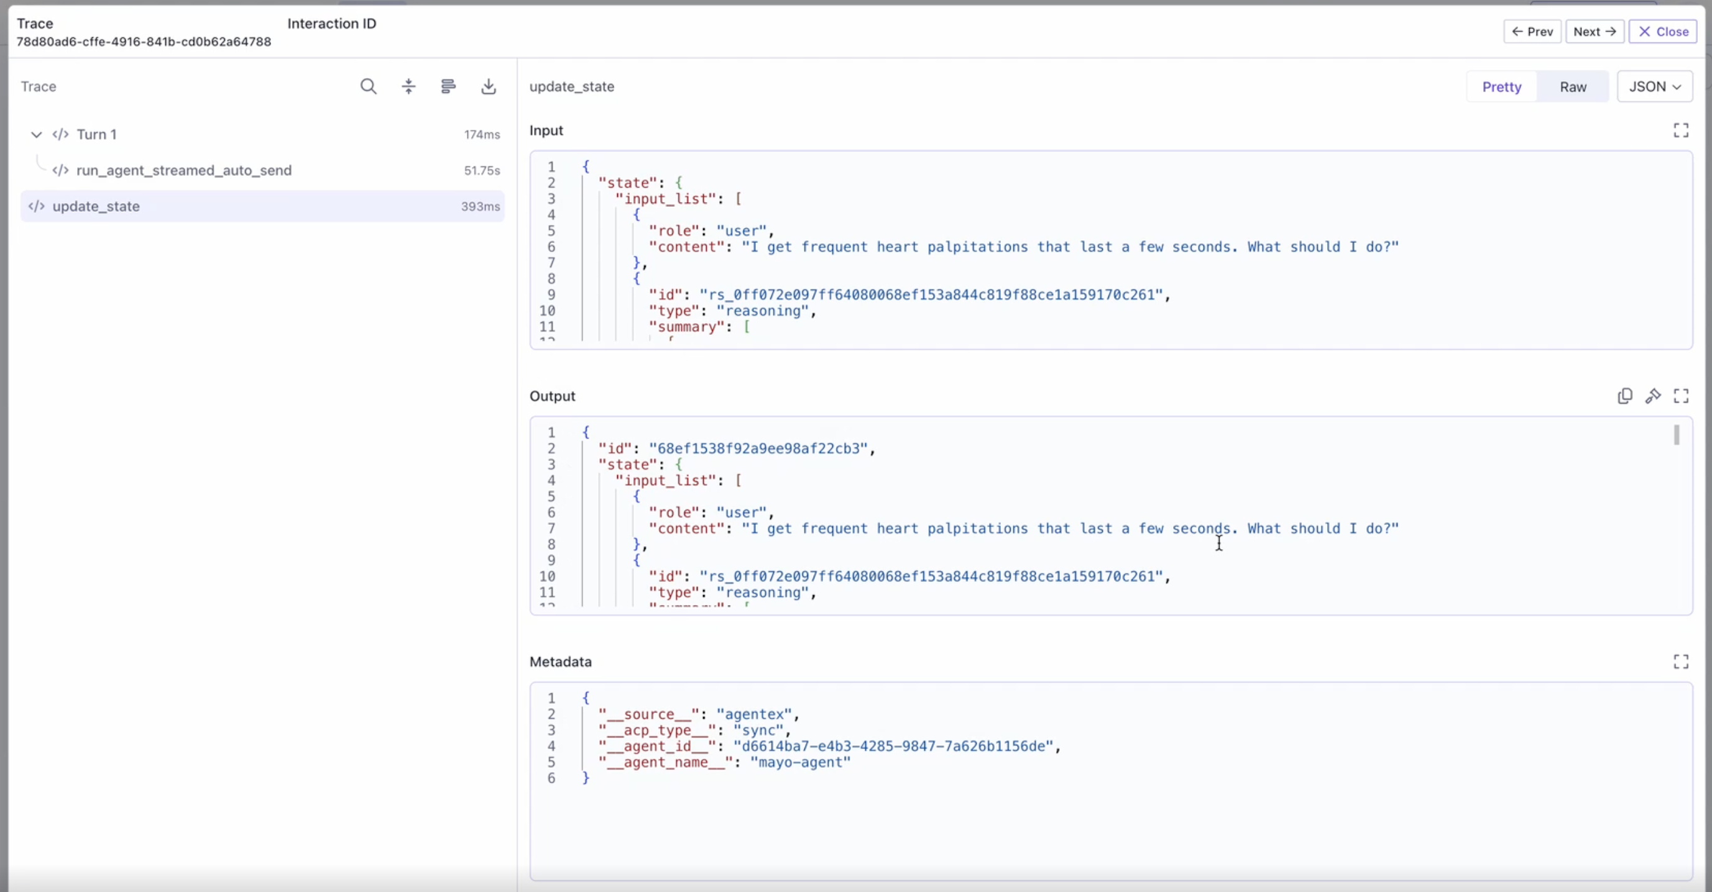The width and height of the screenshot is (1712, 892).
Task: Select the update_state span in the trace tree
Action: [x=96, y=206]
